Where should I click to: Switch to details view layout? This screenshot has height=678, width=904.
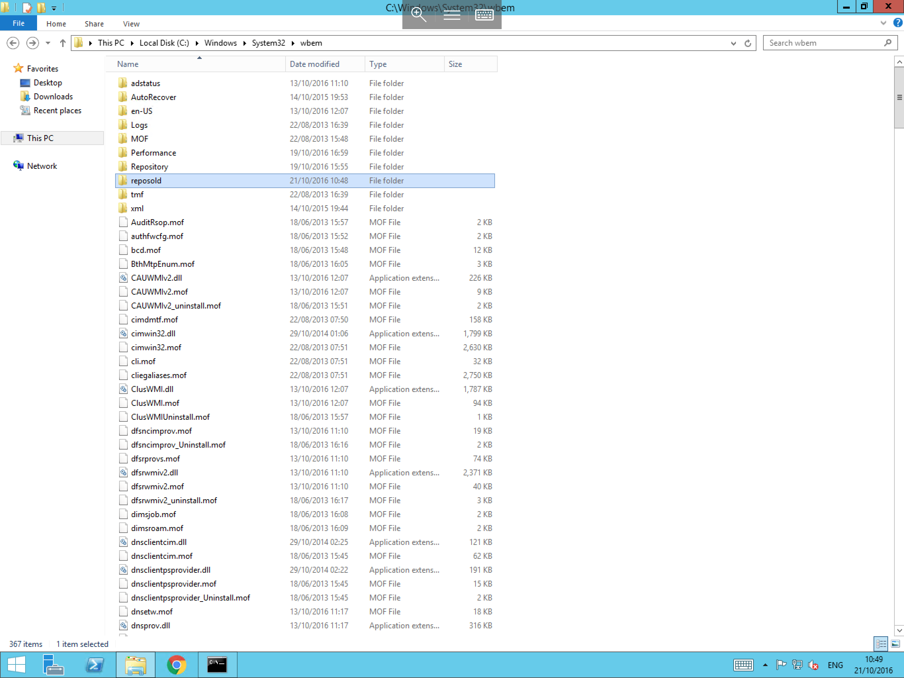coord(881,644)
